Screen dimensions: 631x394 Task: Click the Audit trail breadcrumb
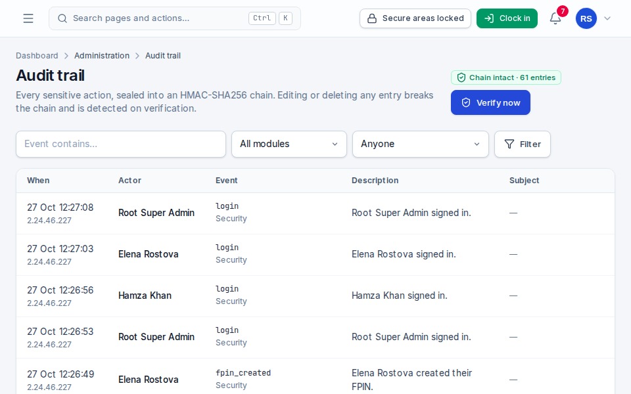163,55
